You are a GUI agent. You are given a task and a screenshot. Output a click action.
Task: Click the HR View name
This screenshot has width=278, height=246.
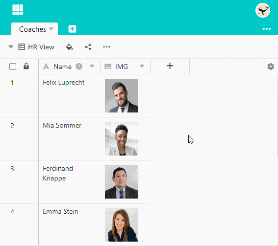coord(41,47)
